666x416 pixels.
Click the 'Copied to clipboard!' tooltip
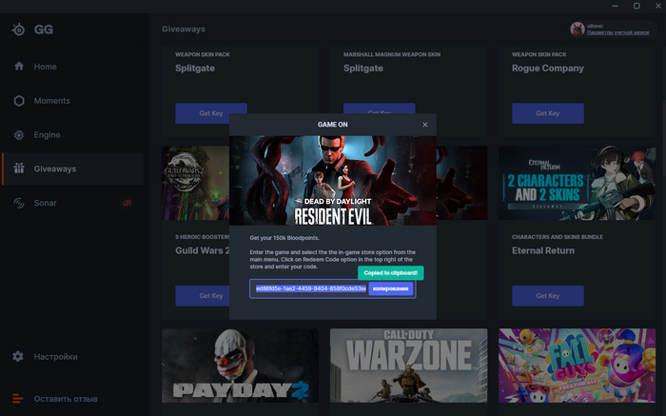390,273
